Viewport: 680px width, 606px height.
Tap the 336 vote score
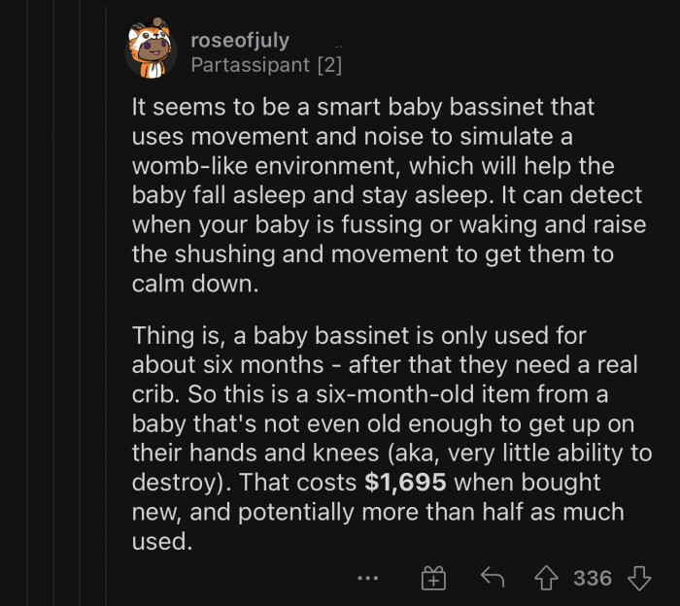593,578
